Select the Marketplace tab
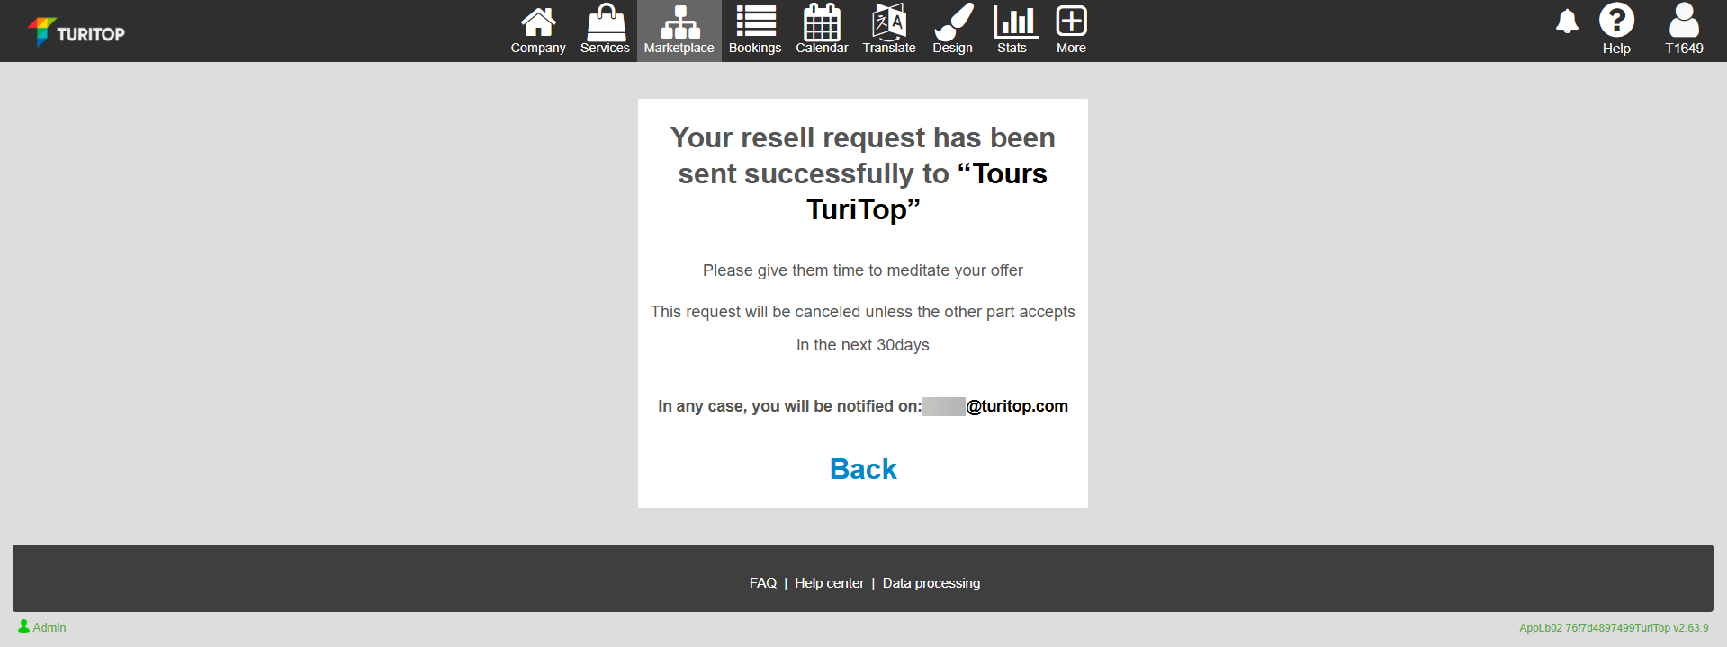 point(679,31)
